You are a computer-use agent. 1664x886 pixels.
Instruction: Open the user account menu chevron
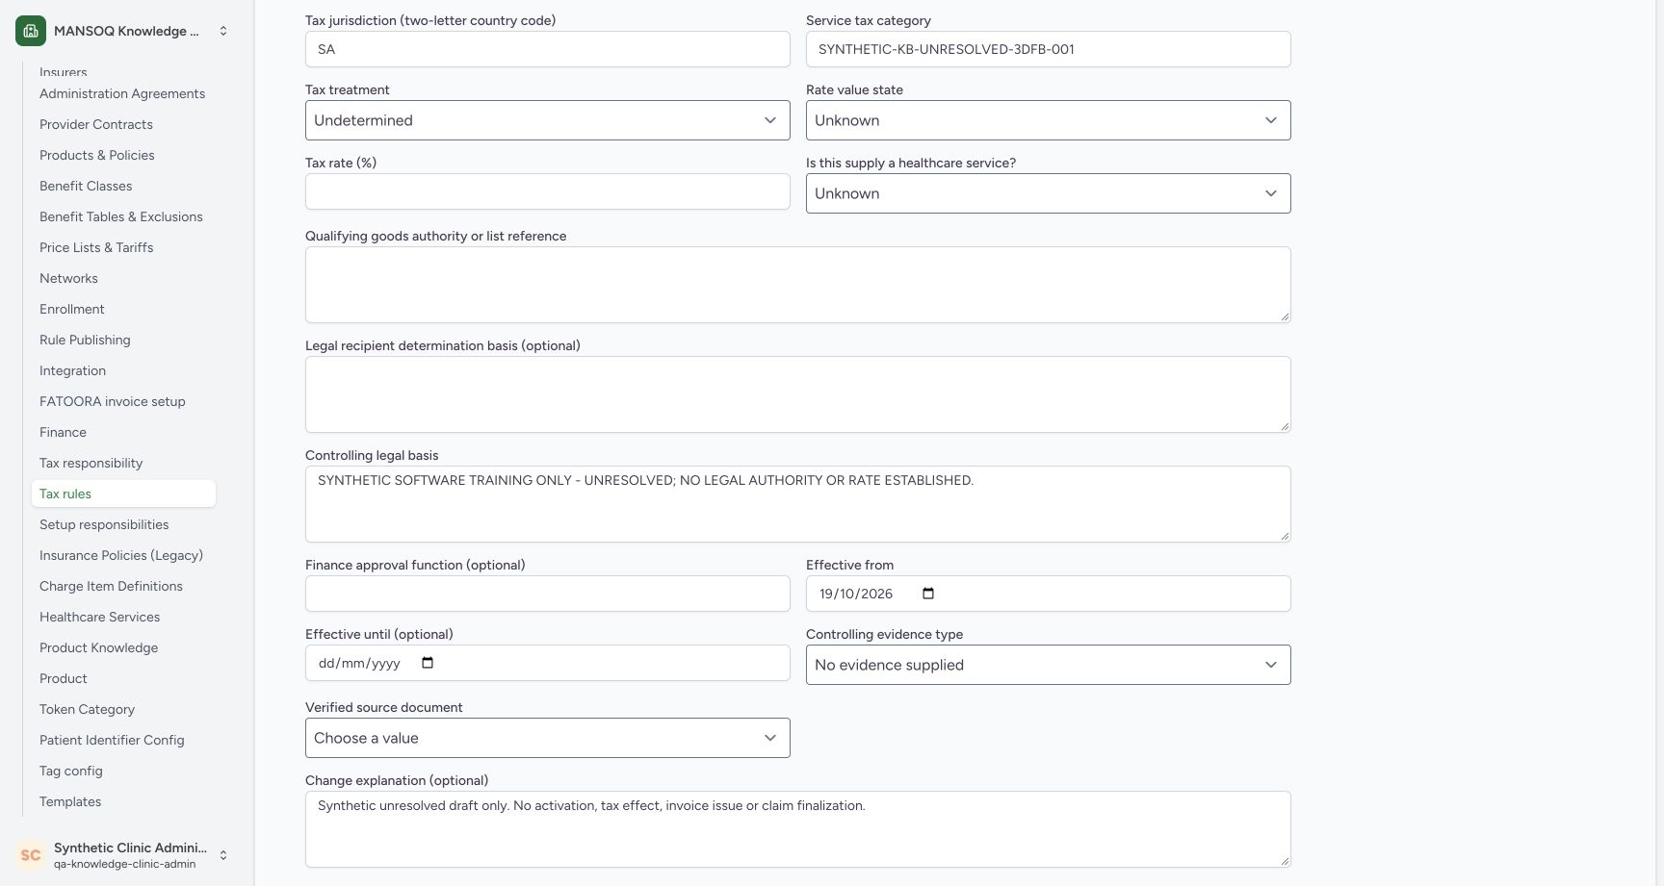click(223, 854)
